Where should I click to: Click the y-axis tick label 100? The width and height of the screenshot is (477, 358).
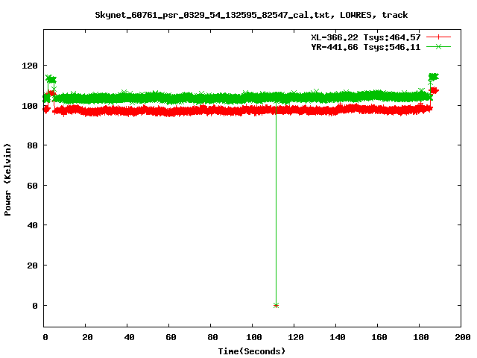(x=30, y=106)
